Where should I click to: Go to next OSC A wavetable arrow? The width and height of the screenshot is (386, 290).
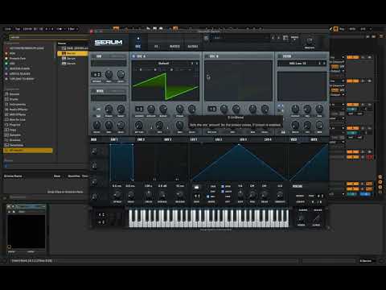click(197, 64)
